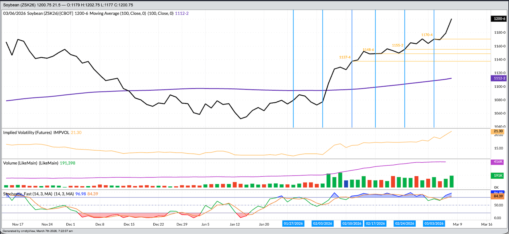The image size is (509, 234).
Task: Select the 21.30 implied volatility axis tag
Action: pos(498,131)
